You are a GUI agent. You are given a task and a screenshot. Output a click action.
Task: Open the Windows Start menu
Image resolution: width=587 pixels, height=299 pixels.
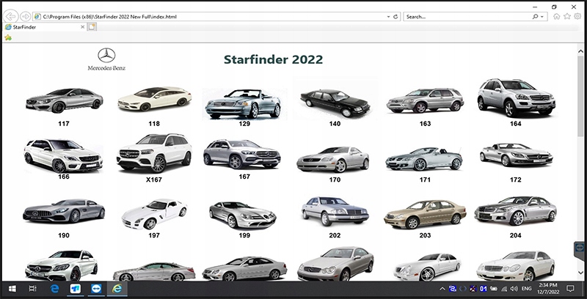pos(12,289)
